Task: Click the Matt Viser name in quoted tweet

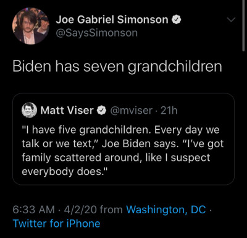Action: coord(67,110)
